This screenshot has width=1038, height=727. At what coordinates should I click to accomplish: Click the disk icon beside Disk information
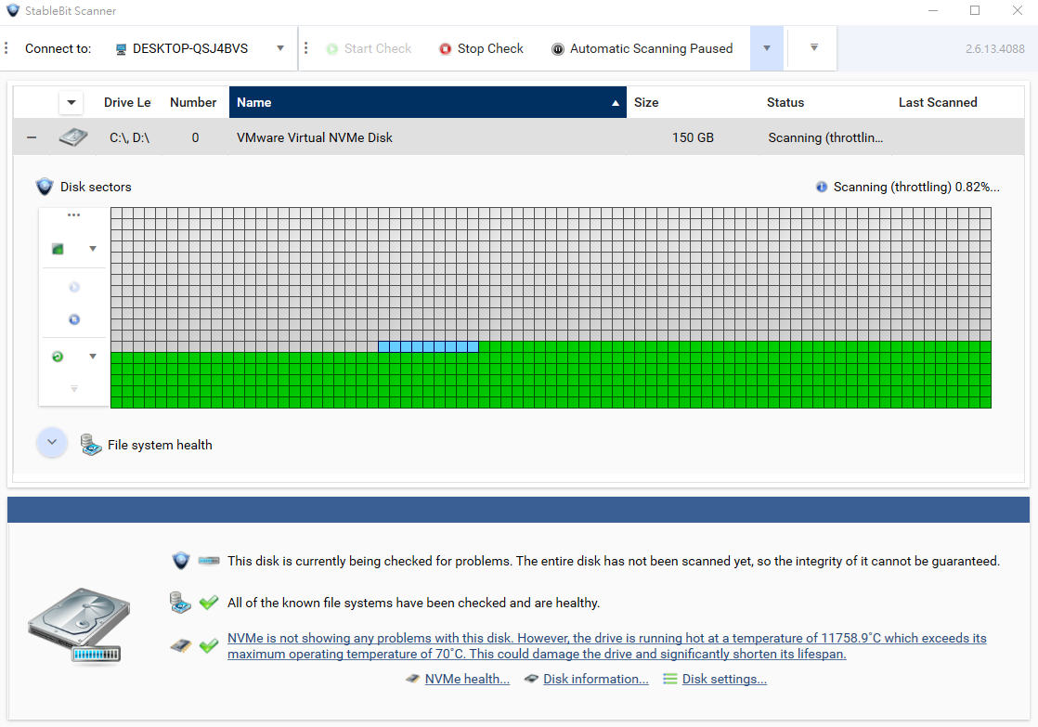[531, 679]
